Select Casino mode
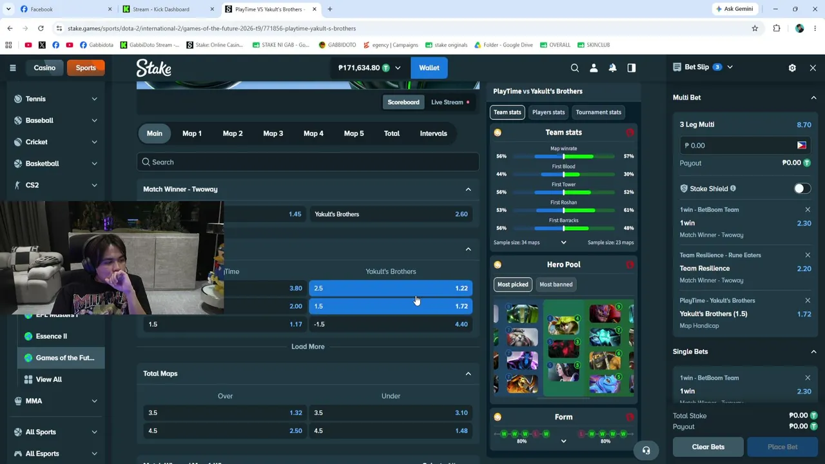 (44, 68)
